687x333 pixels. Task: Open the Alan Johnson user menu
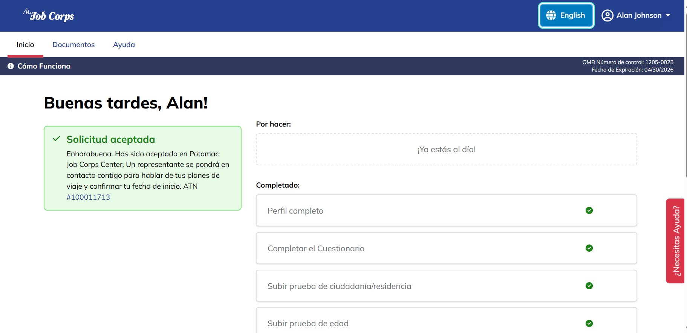tap(636, 15)
